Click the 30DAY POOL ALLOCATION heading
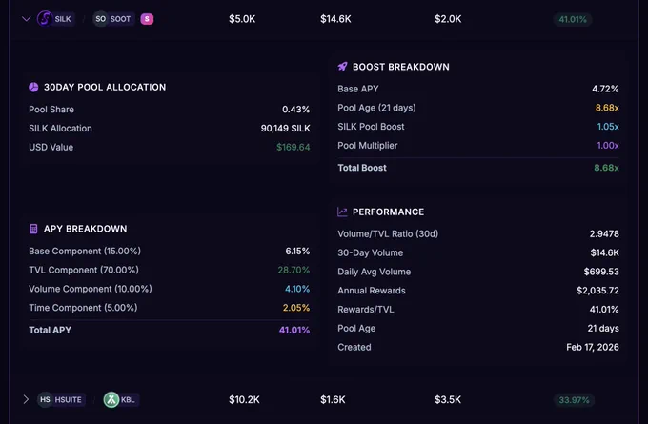Screen dimensions: 648x424 pos(105,88)
